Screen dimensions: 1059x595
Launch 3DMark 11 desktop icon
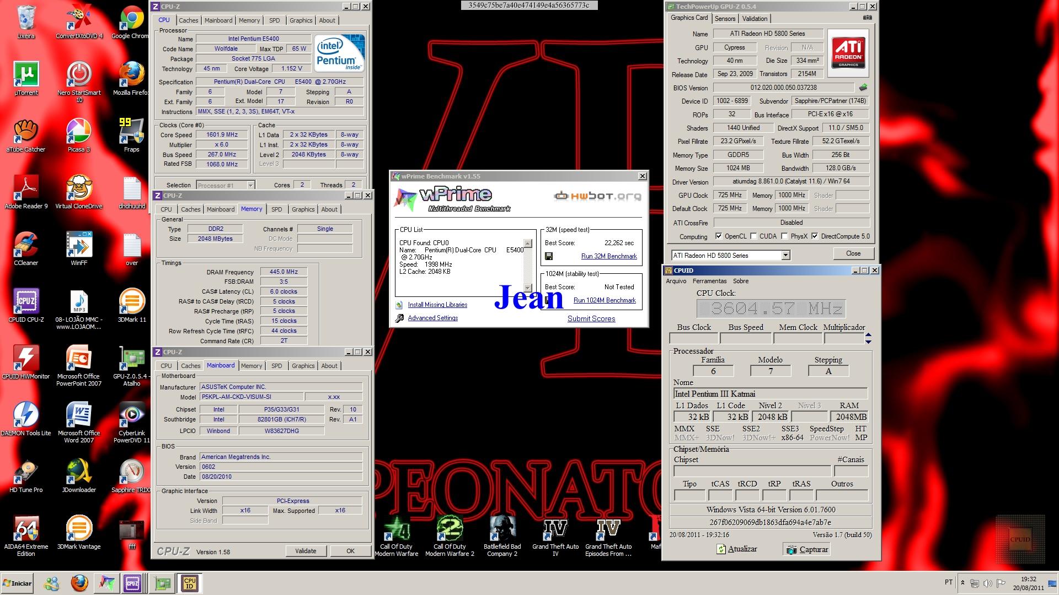click(x=131, y=306)
